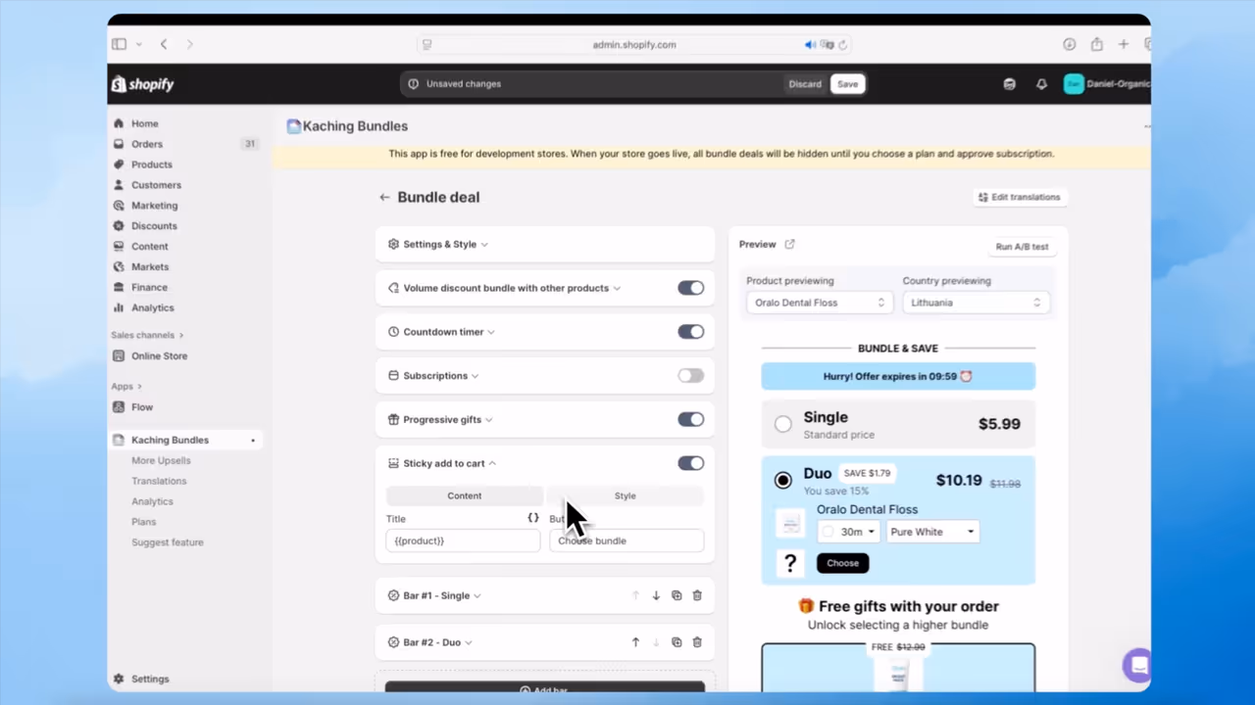Click the Title input field
1255x705 pixels.
(x=463, y=540)
